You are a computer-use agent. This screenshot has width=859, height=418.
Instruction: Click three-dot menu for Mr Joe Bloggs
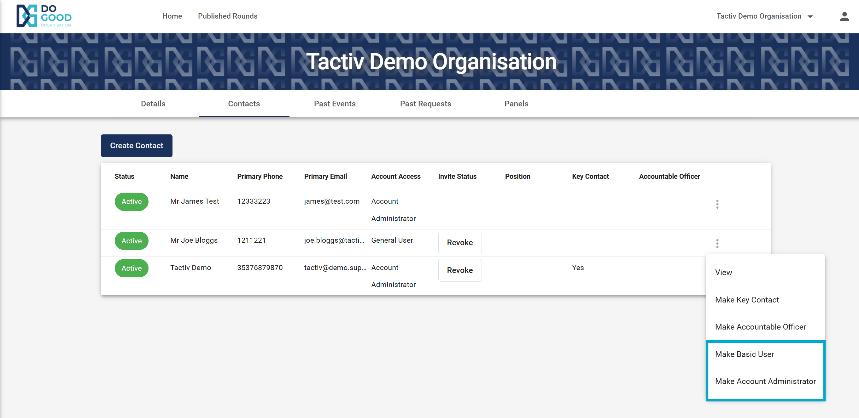point(717,243)
